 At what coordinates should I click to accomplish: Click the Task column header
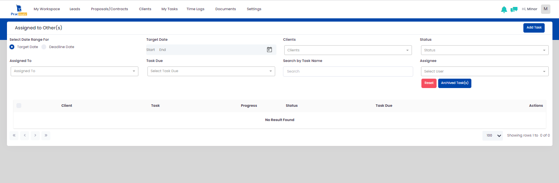[x=155, y=106]
